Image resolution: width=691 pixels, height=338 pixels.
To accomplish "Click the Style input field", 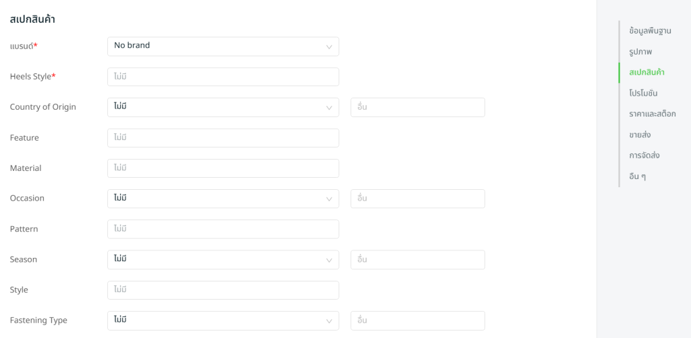I will 223,290.
